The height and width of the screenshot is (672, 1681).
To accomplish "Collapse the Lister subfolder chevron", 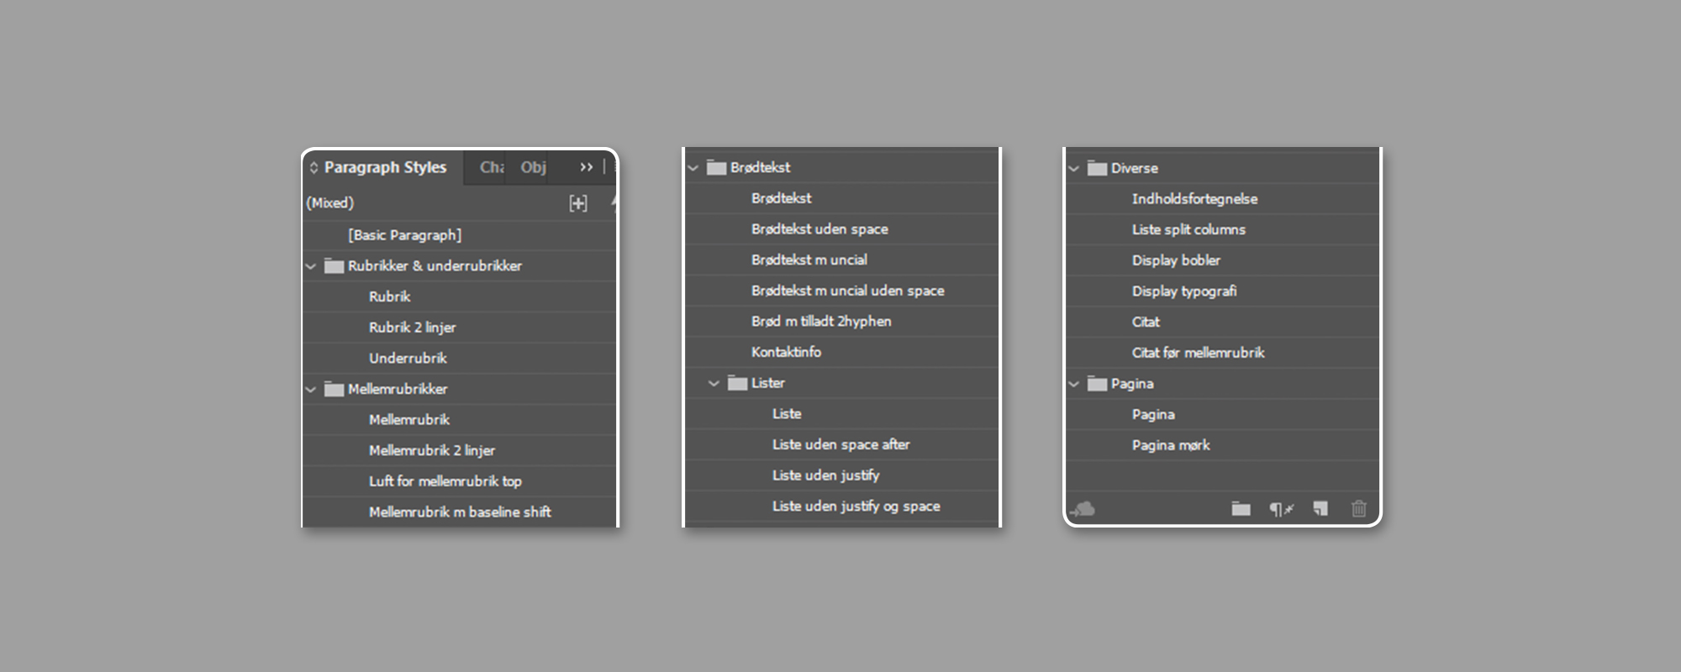I will point(714,383).
